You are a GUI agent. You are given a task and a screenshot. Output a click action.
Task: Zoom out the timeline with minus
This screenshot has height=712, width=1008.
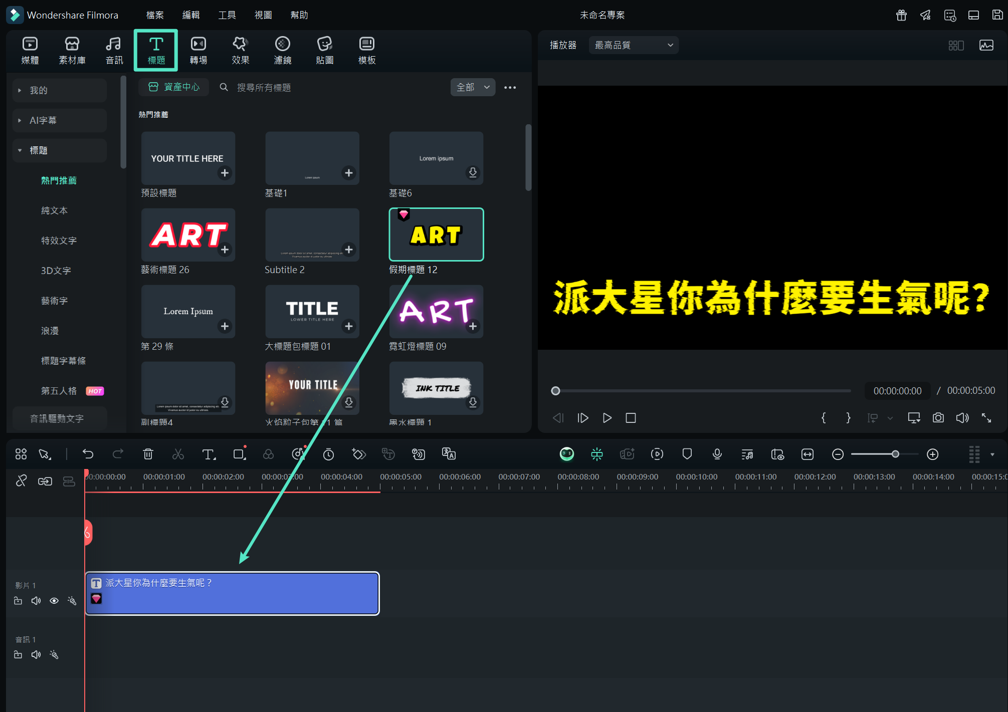[838, 454]
